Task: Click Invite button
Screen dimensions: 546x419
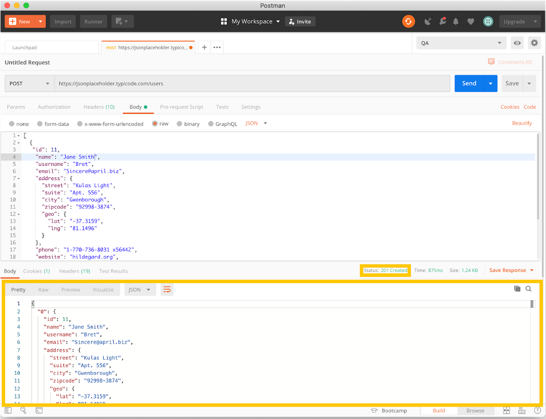Action: (300, 22)
